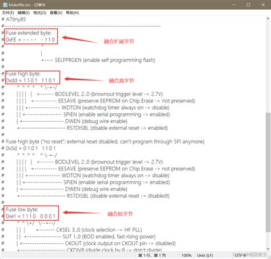Click the 'Fuse low byte:' text
This screenshot has width=271, height=259.
click(22, 210)
